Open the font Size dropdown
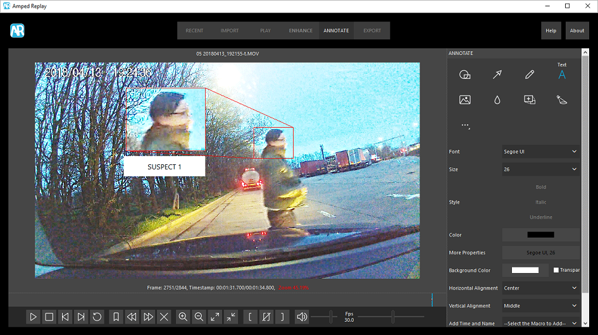This screenshot has width=598, height=335. 540,169
